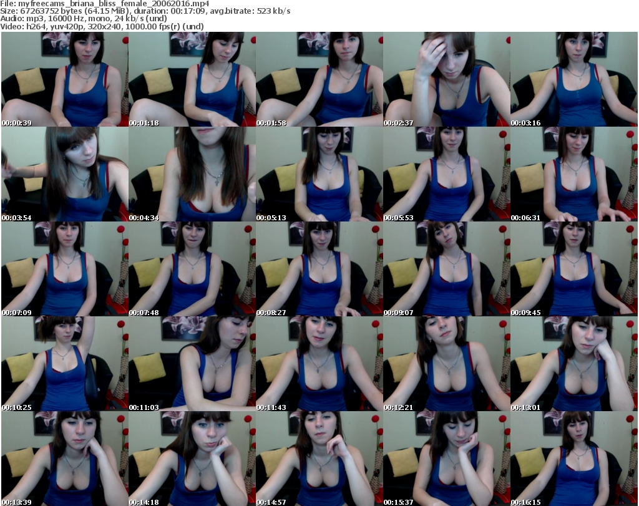Viewport: 639px width, 506px height.
Task: Select the thumbnail frame at 00:01:18
Action: pyautogui.click(x=192, y=79)
